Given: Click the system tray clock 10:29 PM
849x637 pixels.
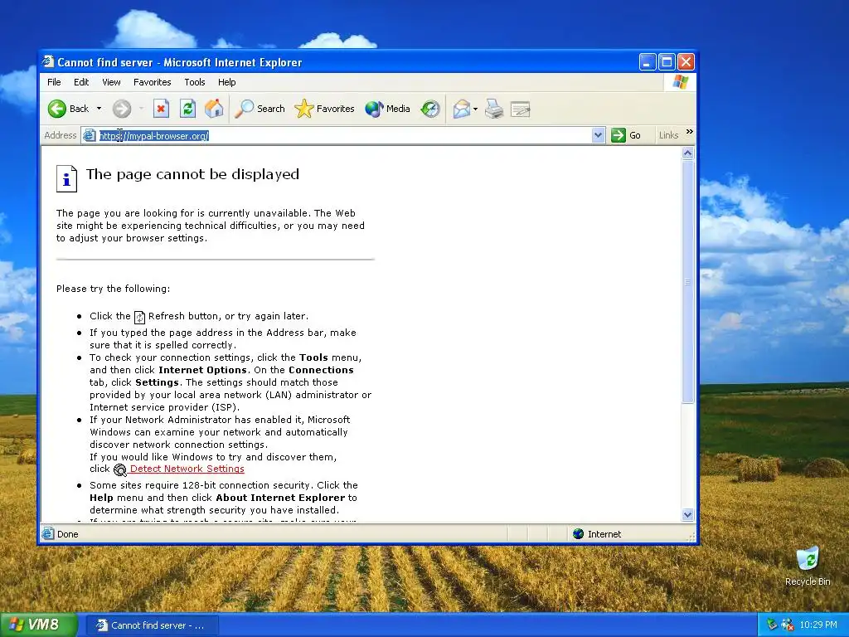Looking at the screenshot, I should 818,625.
